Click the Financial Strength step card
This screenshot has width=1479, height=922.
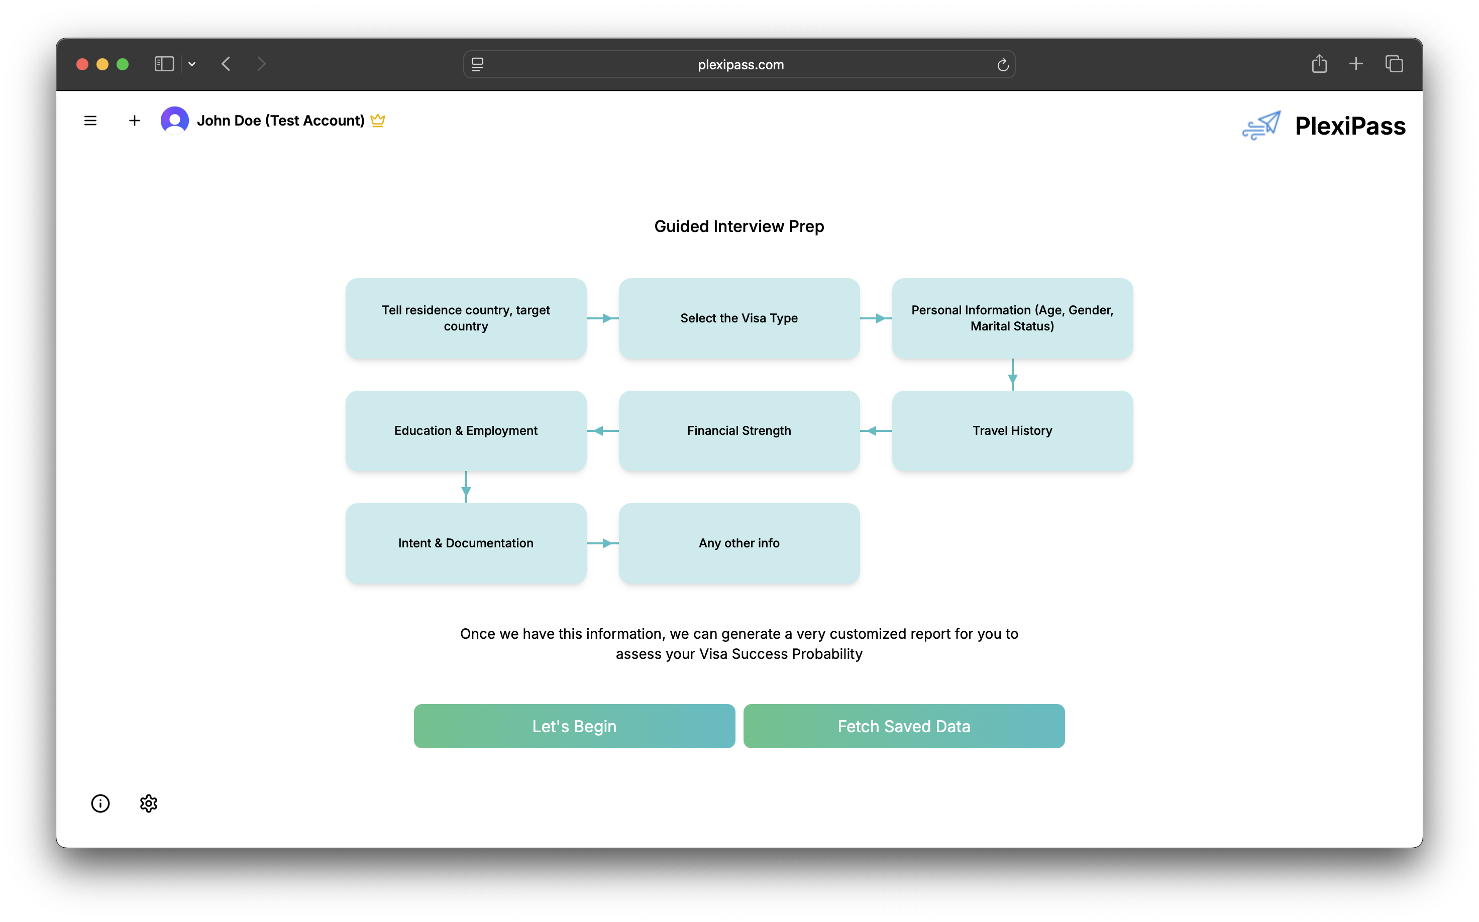click(x=738, y=430)
